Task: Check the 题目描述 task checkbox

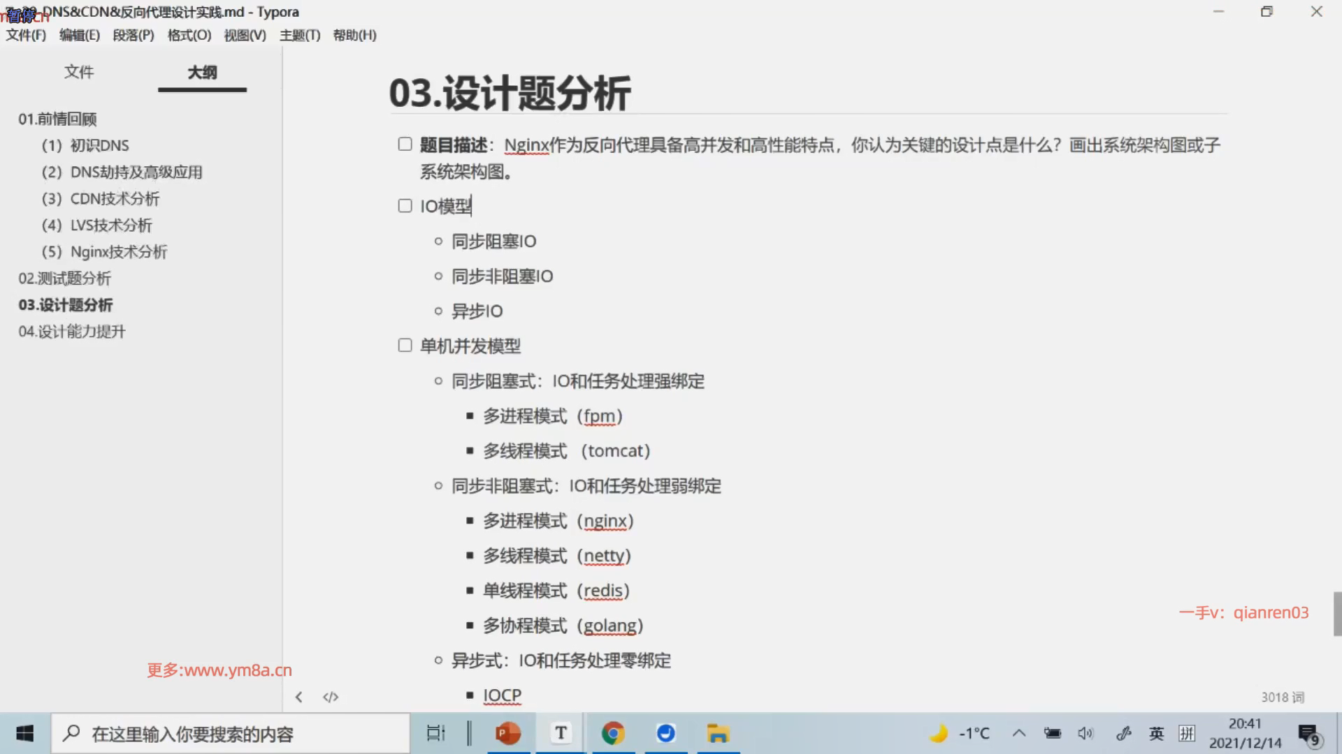Action: coord(405,144)
